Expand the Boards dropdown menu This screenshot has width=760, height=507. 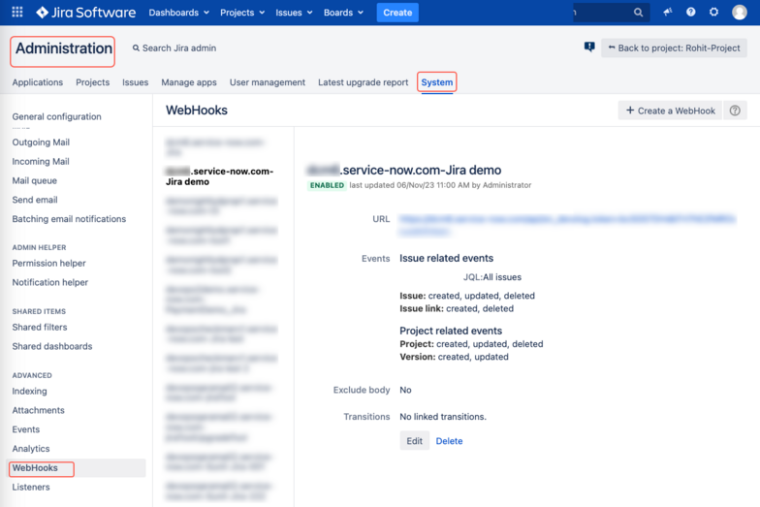pyautogui.click(x=343, y=13)
